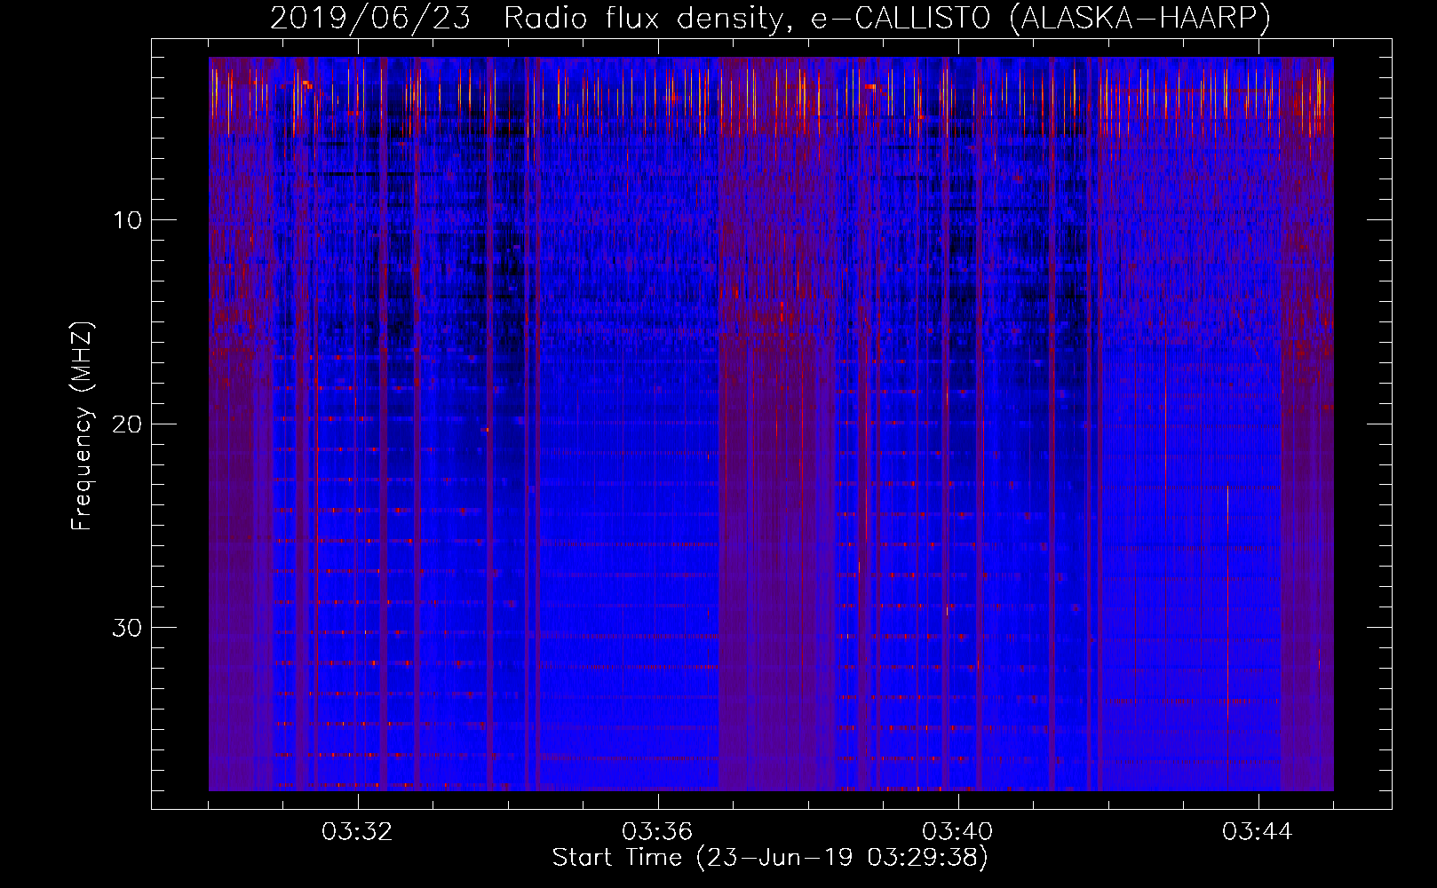
Task: Click the 03:40 time tick label
Action: [x=957, y=832]
